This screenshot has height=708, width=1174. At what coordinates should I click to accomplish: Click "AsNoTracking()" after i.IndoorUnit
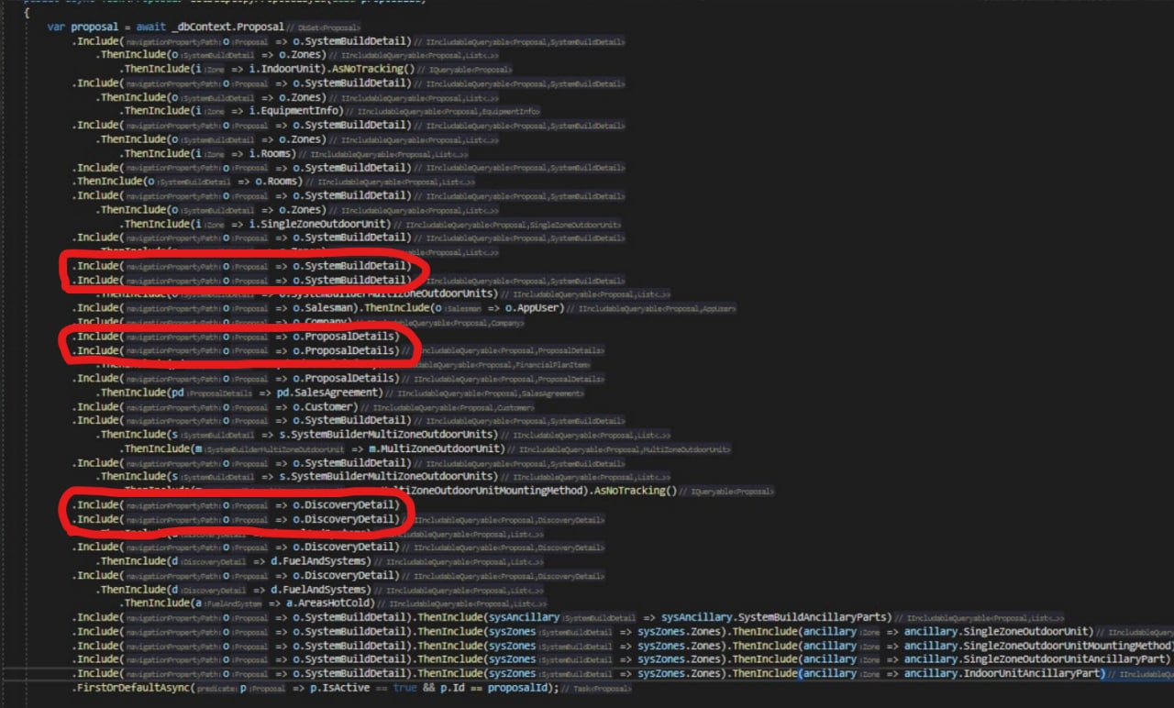point(371,69)
